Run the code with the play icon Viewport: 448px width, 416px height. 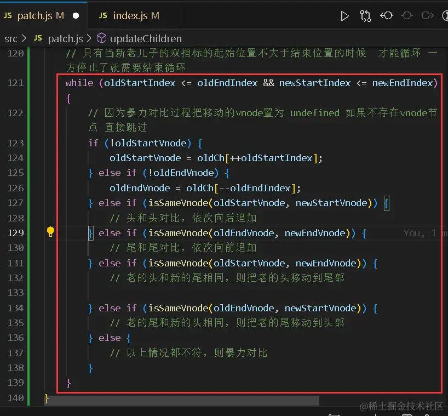344,16
